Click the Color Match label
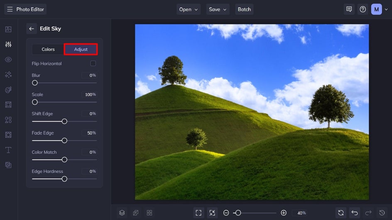 (44, 152)
